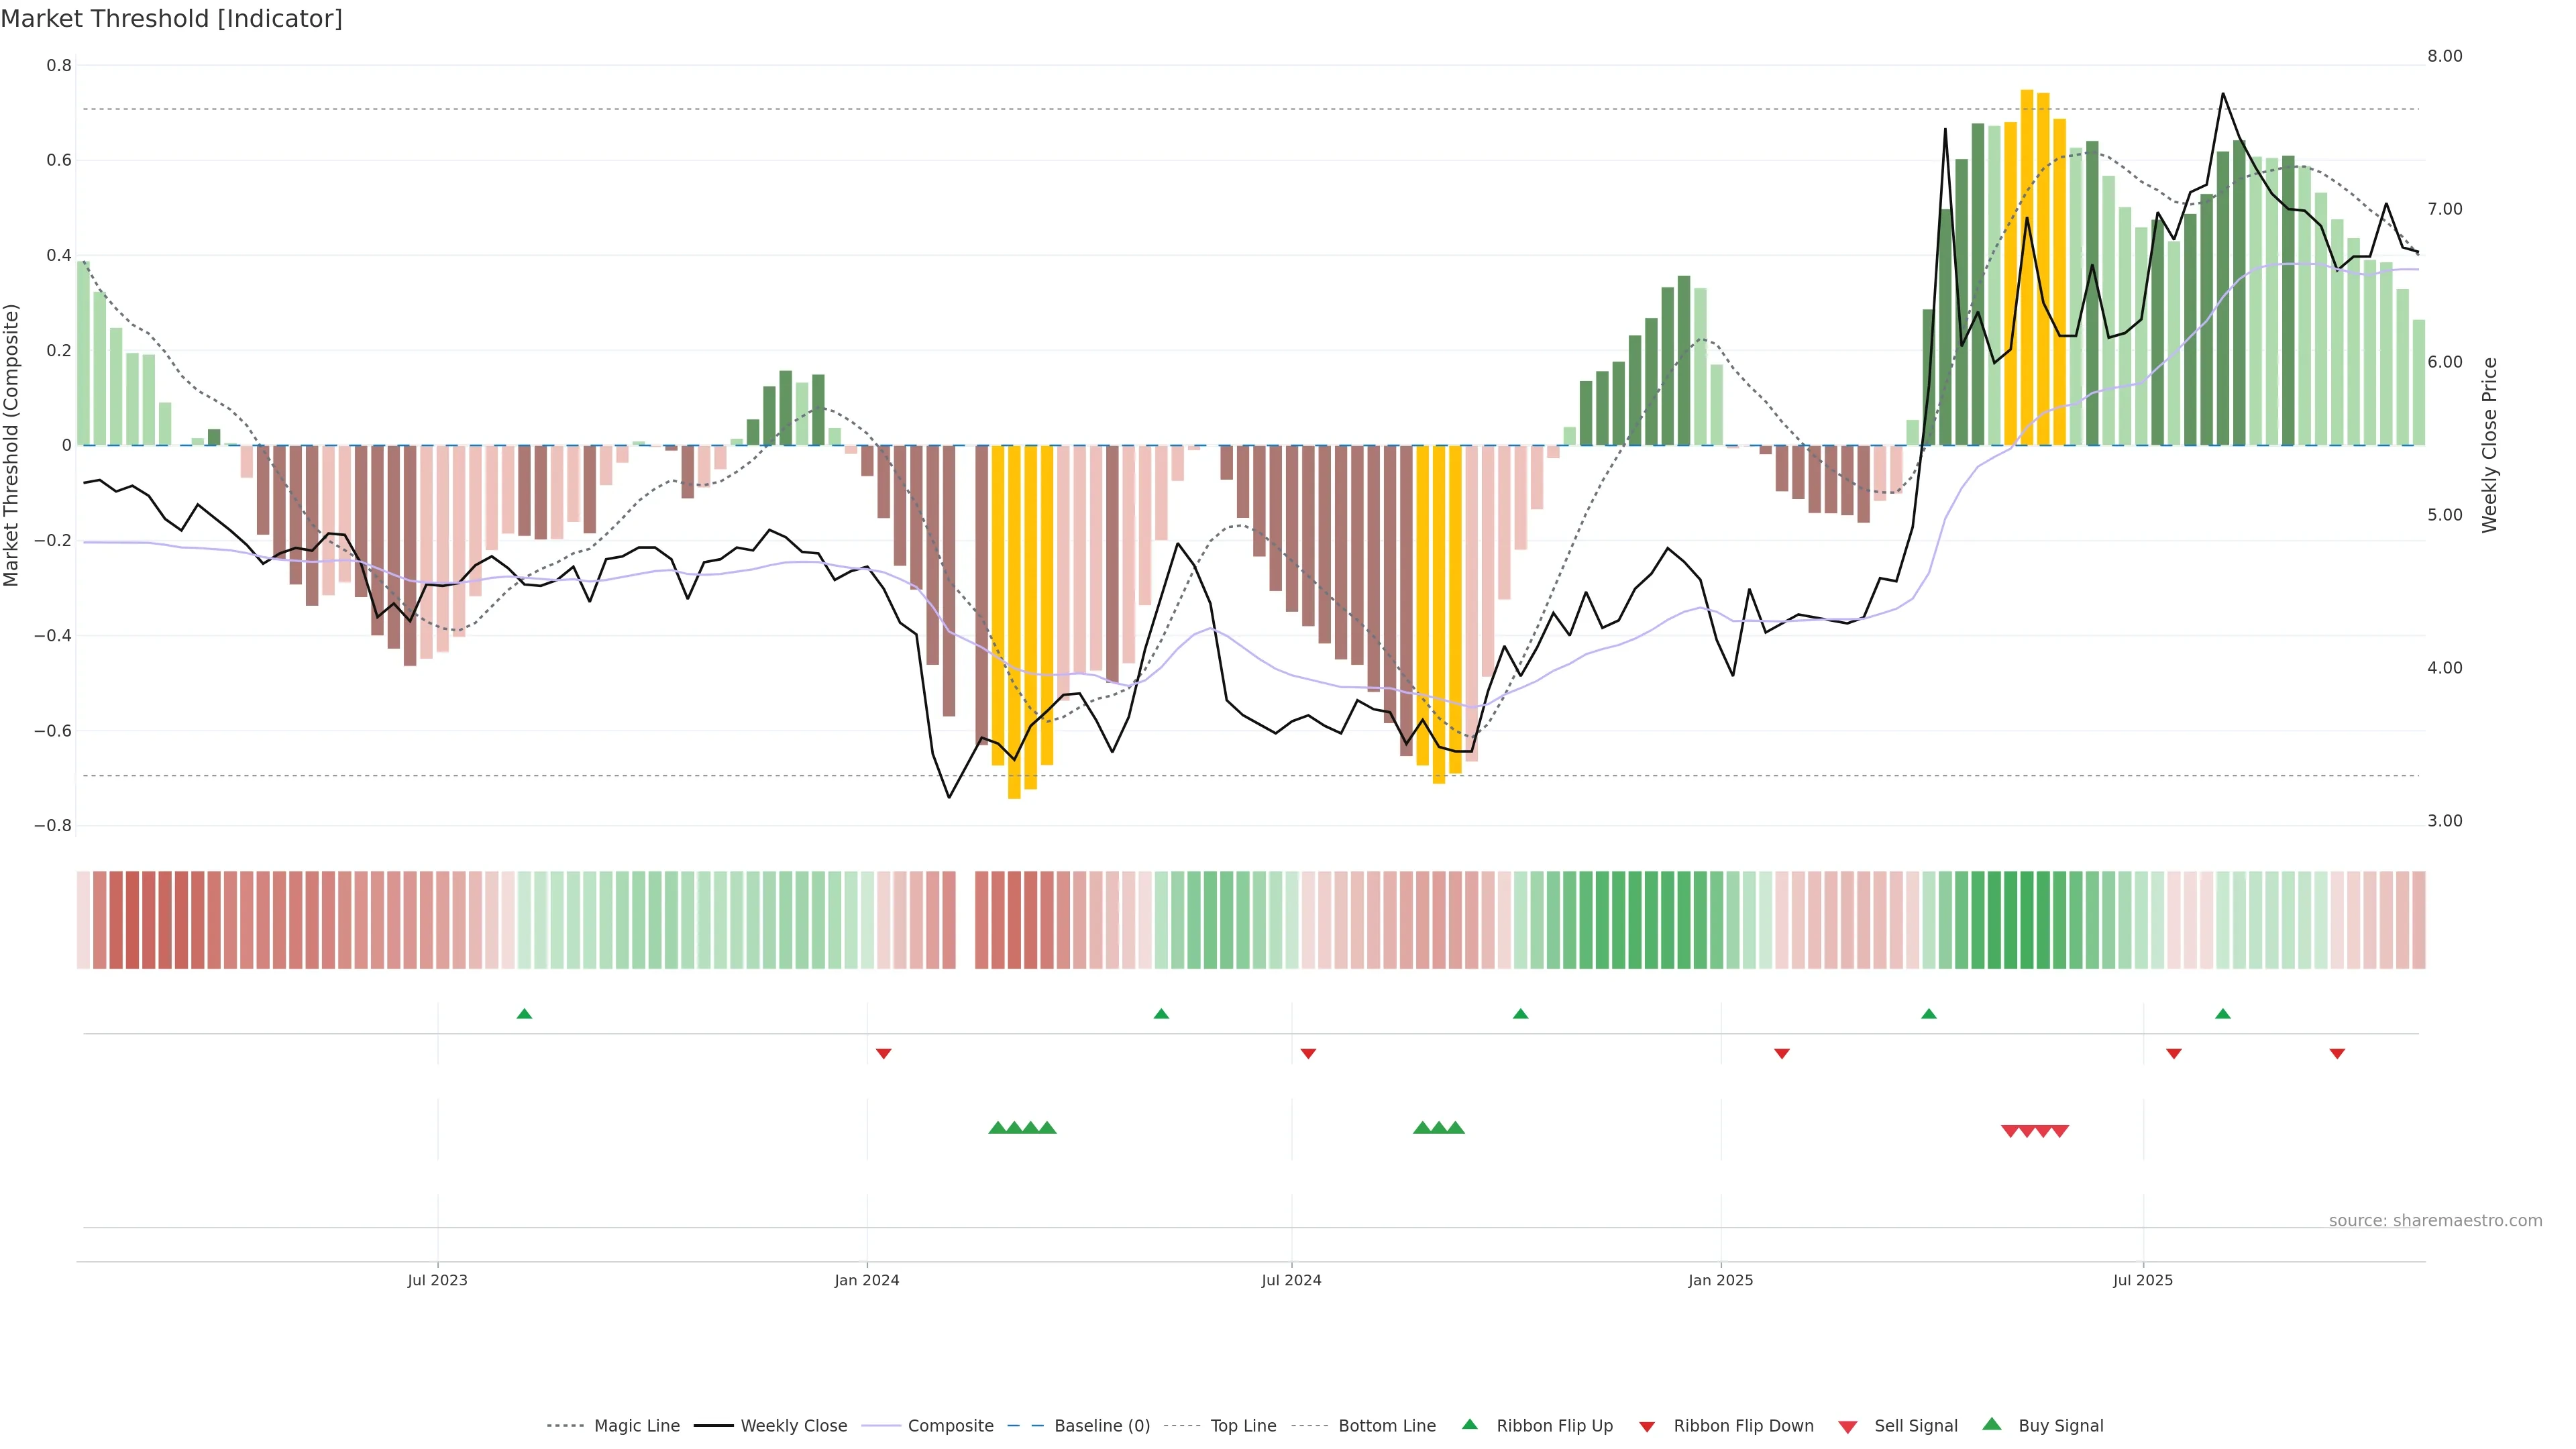Image resolution: width=2576 pixels, height=1449 pixels.
Task: Click the Jul 2024 x-axis label
Action: (1291, 1280)
